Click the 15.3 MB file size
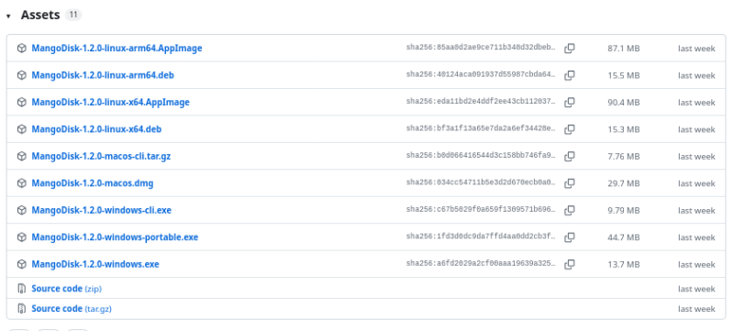Viewport: 734px width, 331px height. 624,129
